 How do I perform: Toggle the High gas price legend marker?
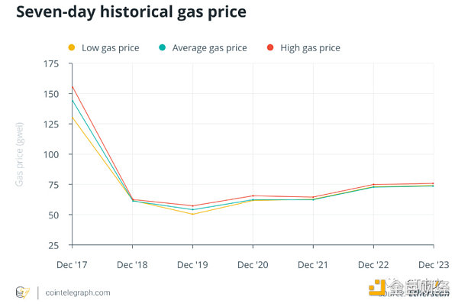(270, 47)
